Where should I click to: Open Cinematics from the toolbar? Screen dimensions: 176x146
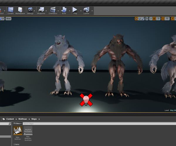(x=53, y=11)
